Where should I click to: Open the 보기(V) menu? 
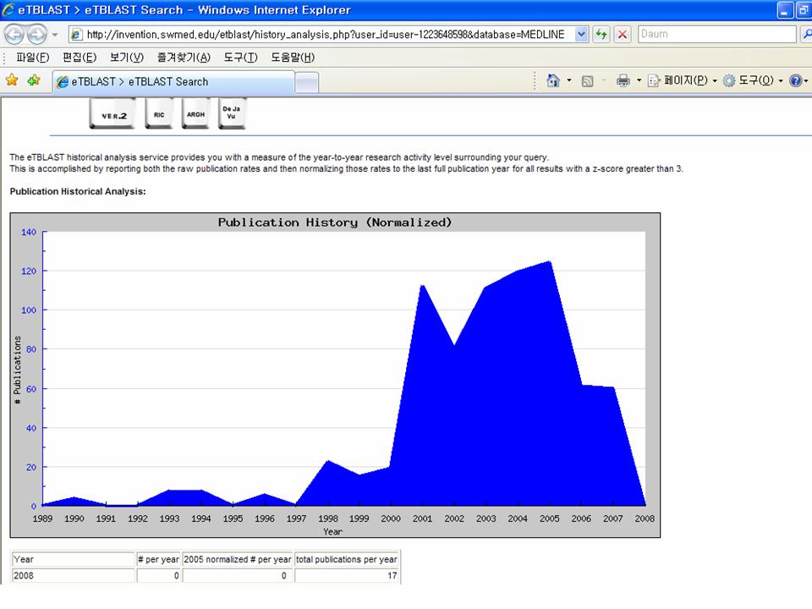coord(126,57)
